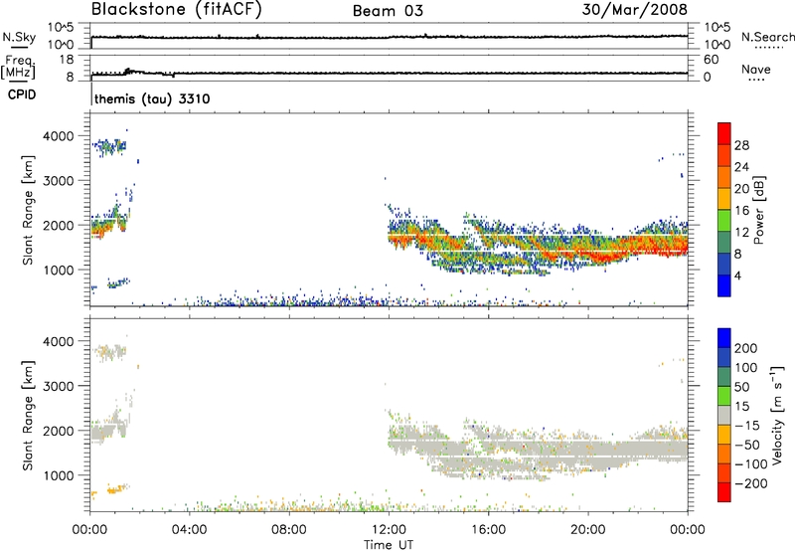Click the noise sky trace line in the top panel
The image size is (795, 551).
pyautogui.click(x=390, y=37)
